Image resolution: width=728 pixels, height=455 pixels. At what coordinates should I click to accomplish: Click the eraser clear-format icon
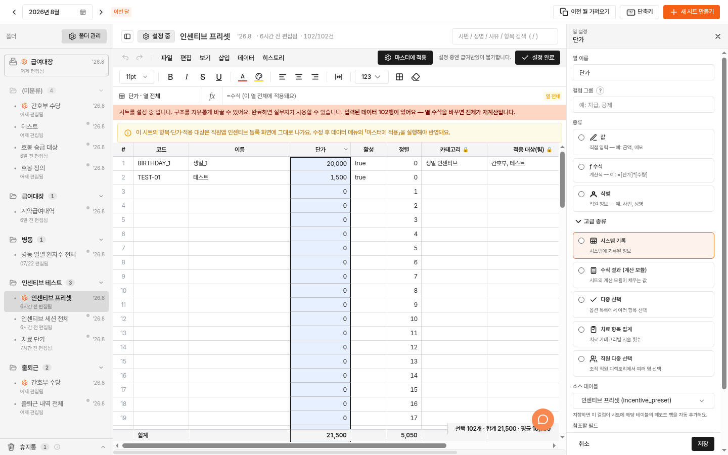[x=416, y=77]
